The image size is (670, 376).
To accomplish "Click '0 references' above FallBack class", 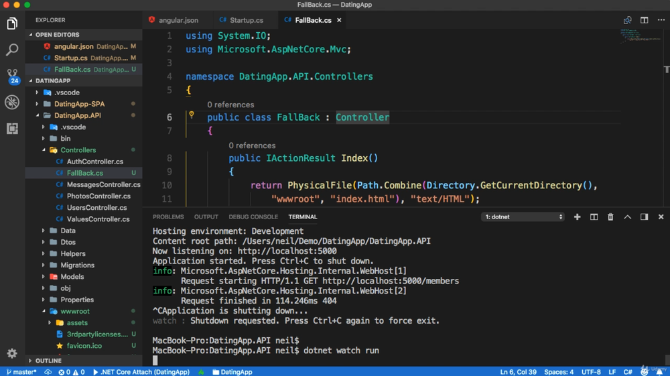I will tap(230, 105).
